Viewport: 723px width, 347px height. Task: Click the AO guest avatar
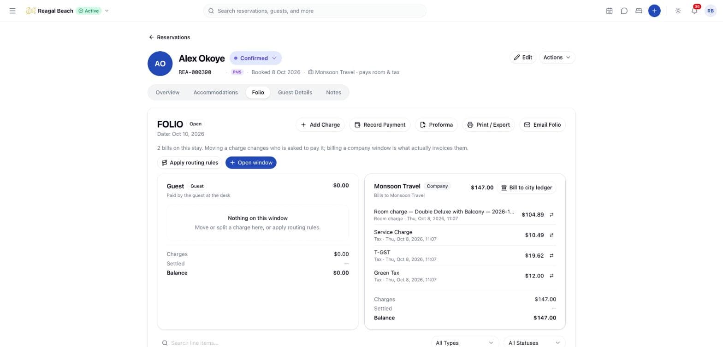160,64
